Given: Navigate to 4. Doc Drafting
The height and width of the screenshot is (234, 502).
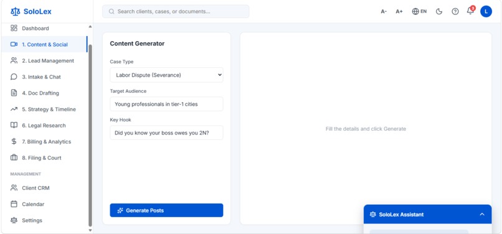Looking at the screenshot, I should (44, 93).
